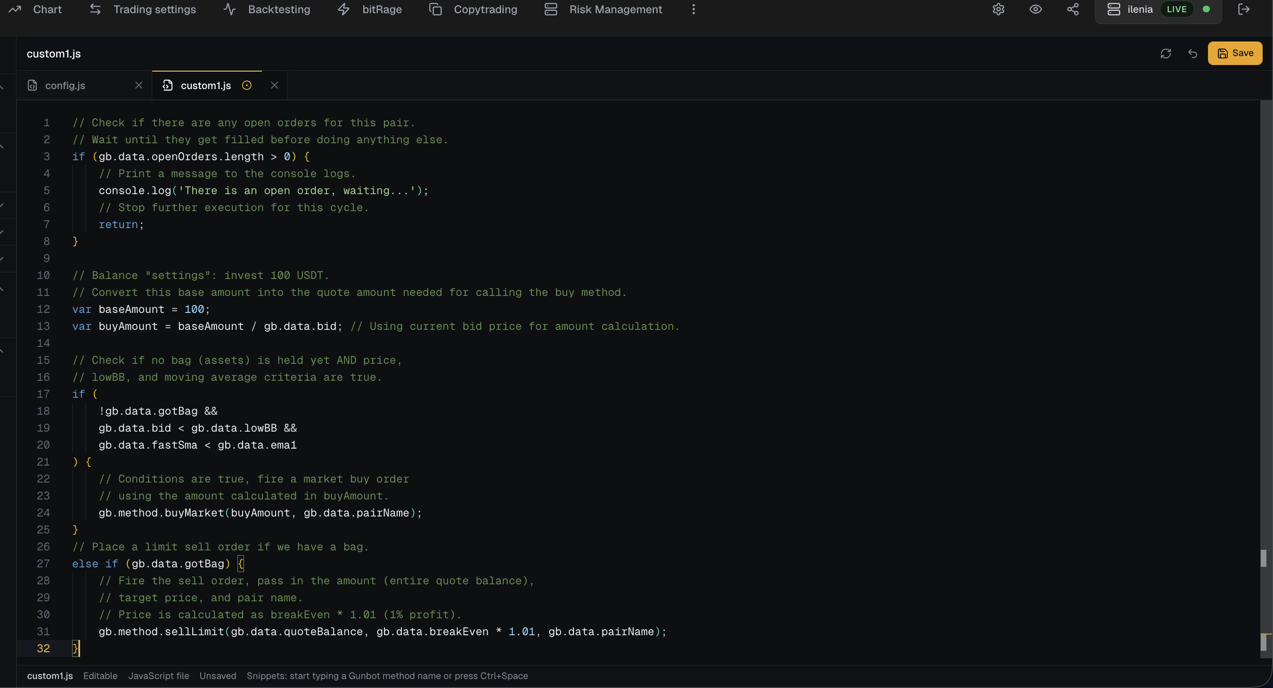This screenshot has height=688, width=1273.
Task: Click the Copytrading copy icon
Action: coord(435,9)
